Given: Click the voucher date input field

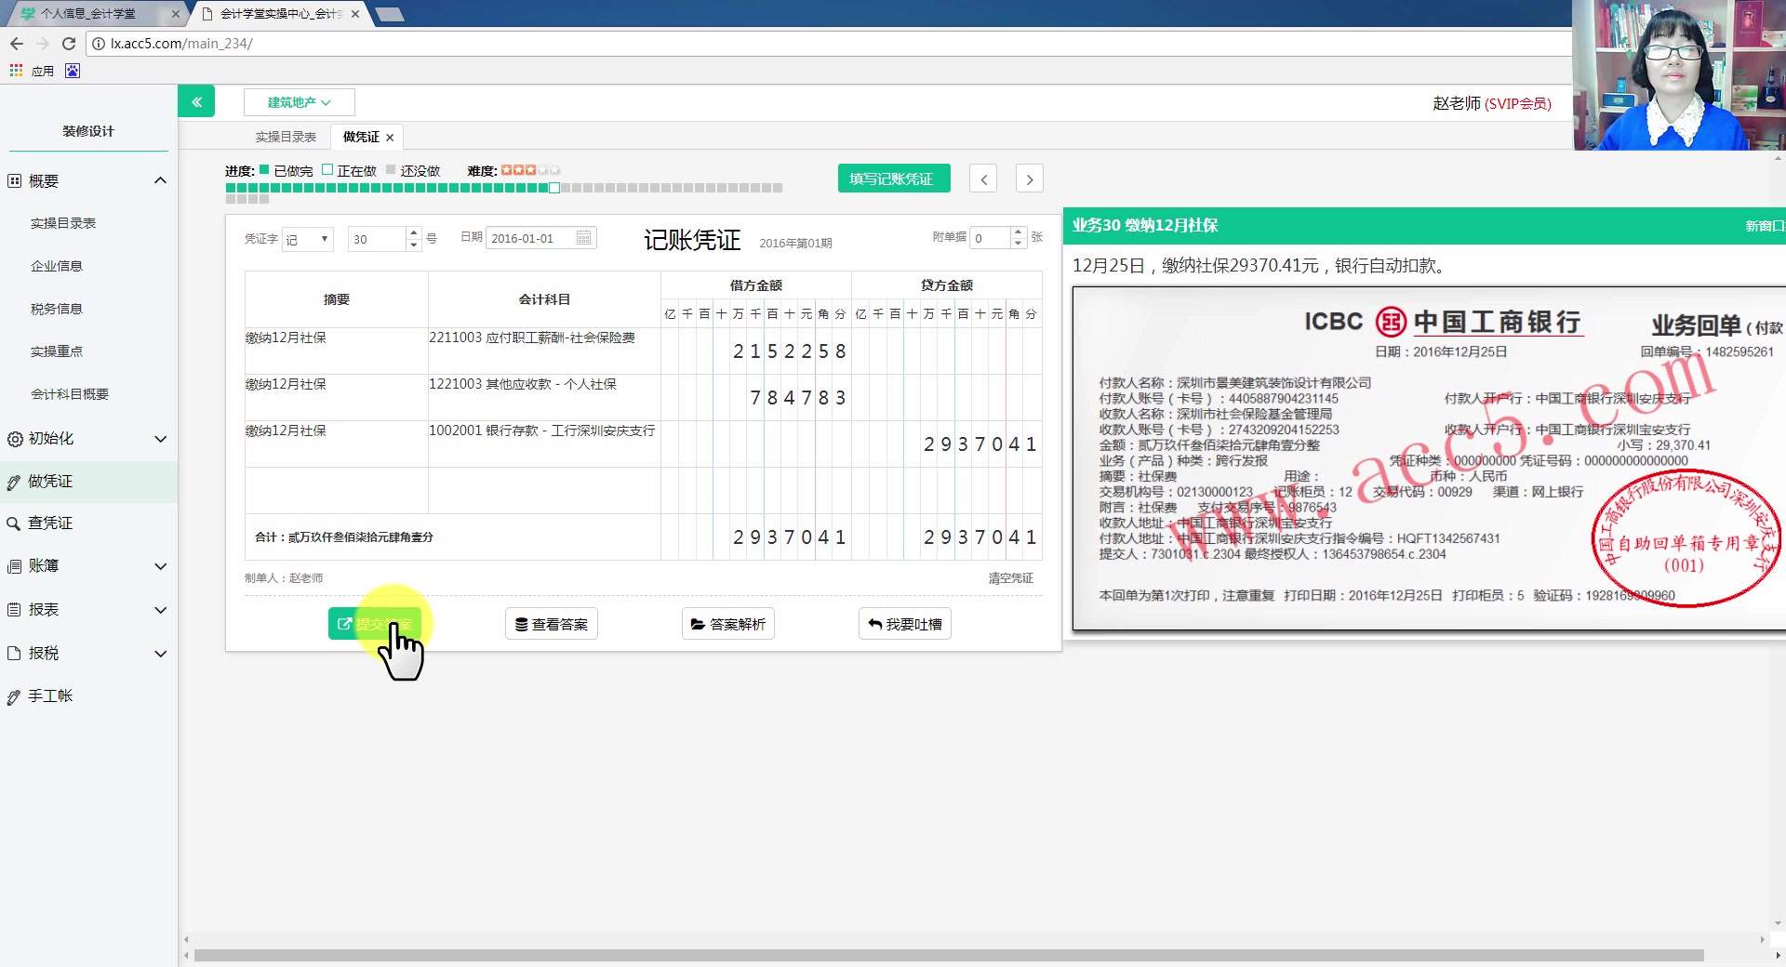Looking at the screenshot, I should tap(530, 238).
